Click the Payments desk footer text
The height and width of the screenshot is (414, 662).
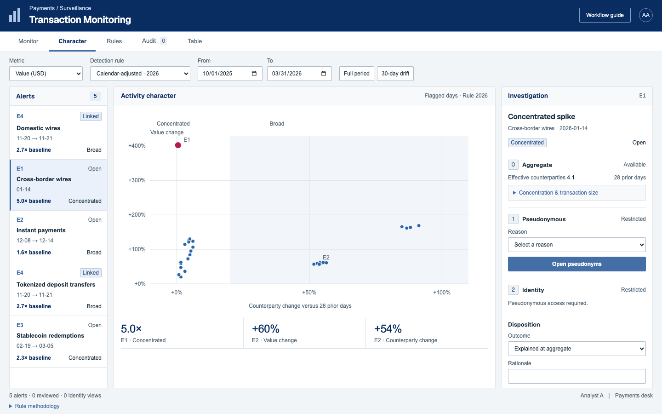(634, 396)
